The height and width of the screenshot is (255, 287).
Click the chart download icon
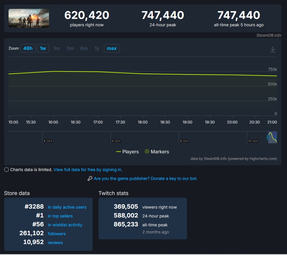pos(273,49)
